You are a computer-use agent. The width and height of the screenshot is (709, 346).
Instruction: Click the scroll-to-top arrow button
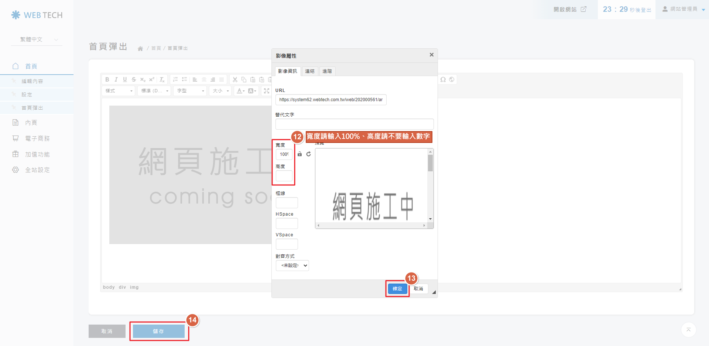pos(688,330)
